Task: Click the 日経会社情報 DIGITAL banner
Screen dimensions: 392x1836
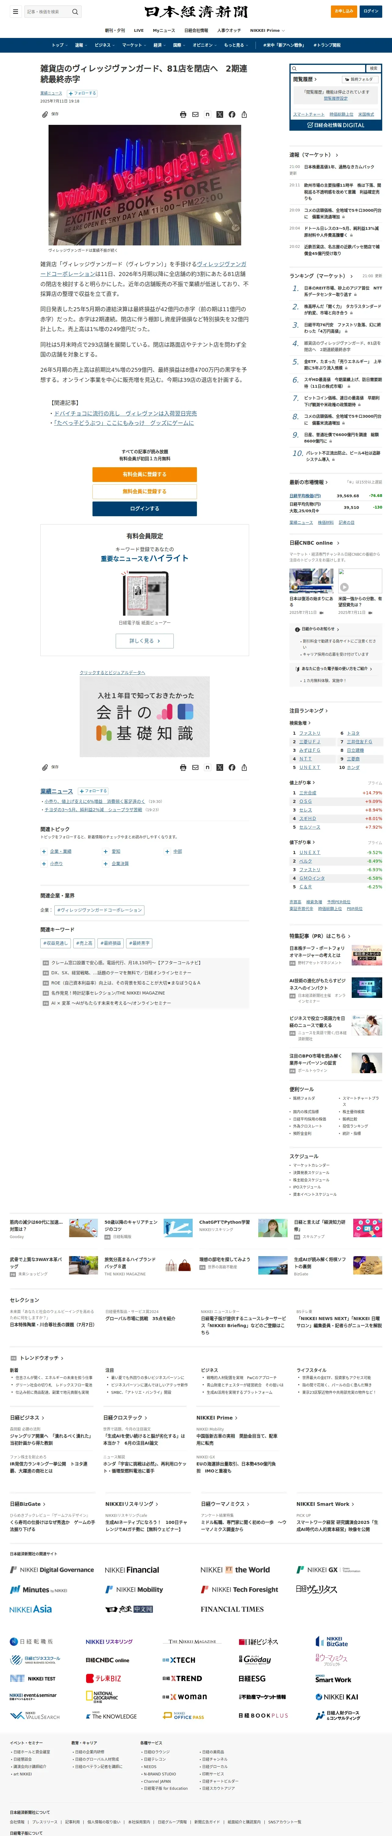Action: click(335, 125)
